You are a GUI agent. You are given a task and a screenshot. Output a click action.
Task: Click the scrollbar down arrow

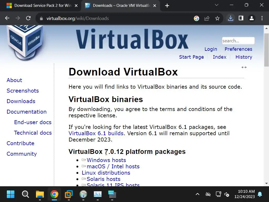[266, 183]
